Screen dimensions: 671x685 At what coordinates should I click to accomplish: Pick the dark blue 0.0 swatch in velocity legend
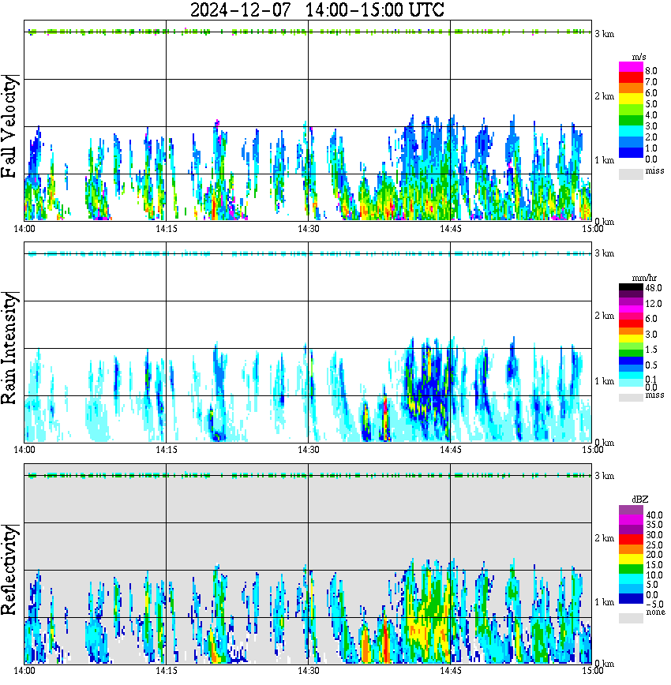(631, 152)
